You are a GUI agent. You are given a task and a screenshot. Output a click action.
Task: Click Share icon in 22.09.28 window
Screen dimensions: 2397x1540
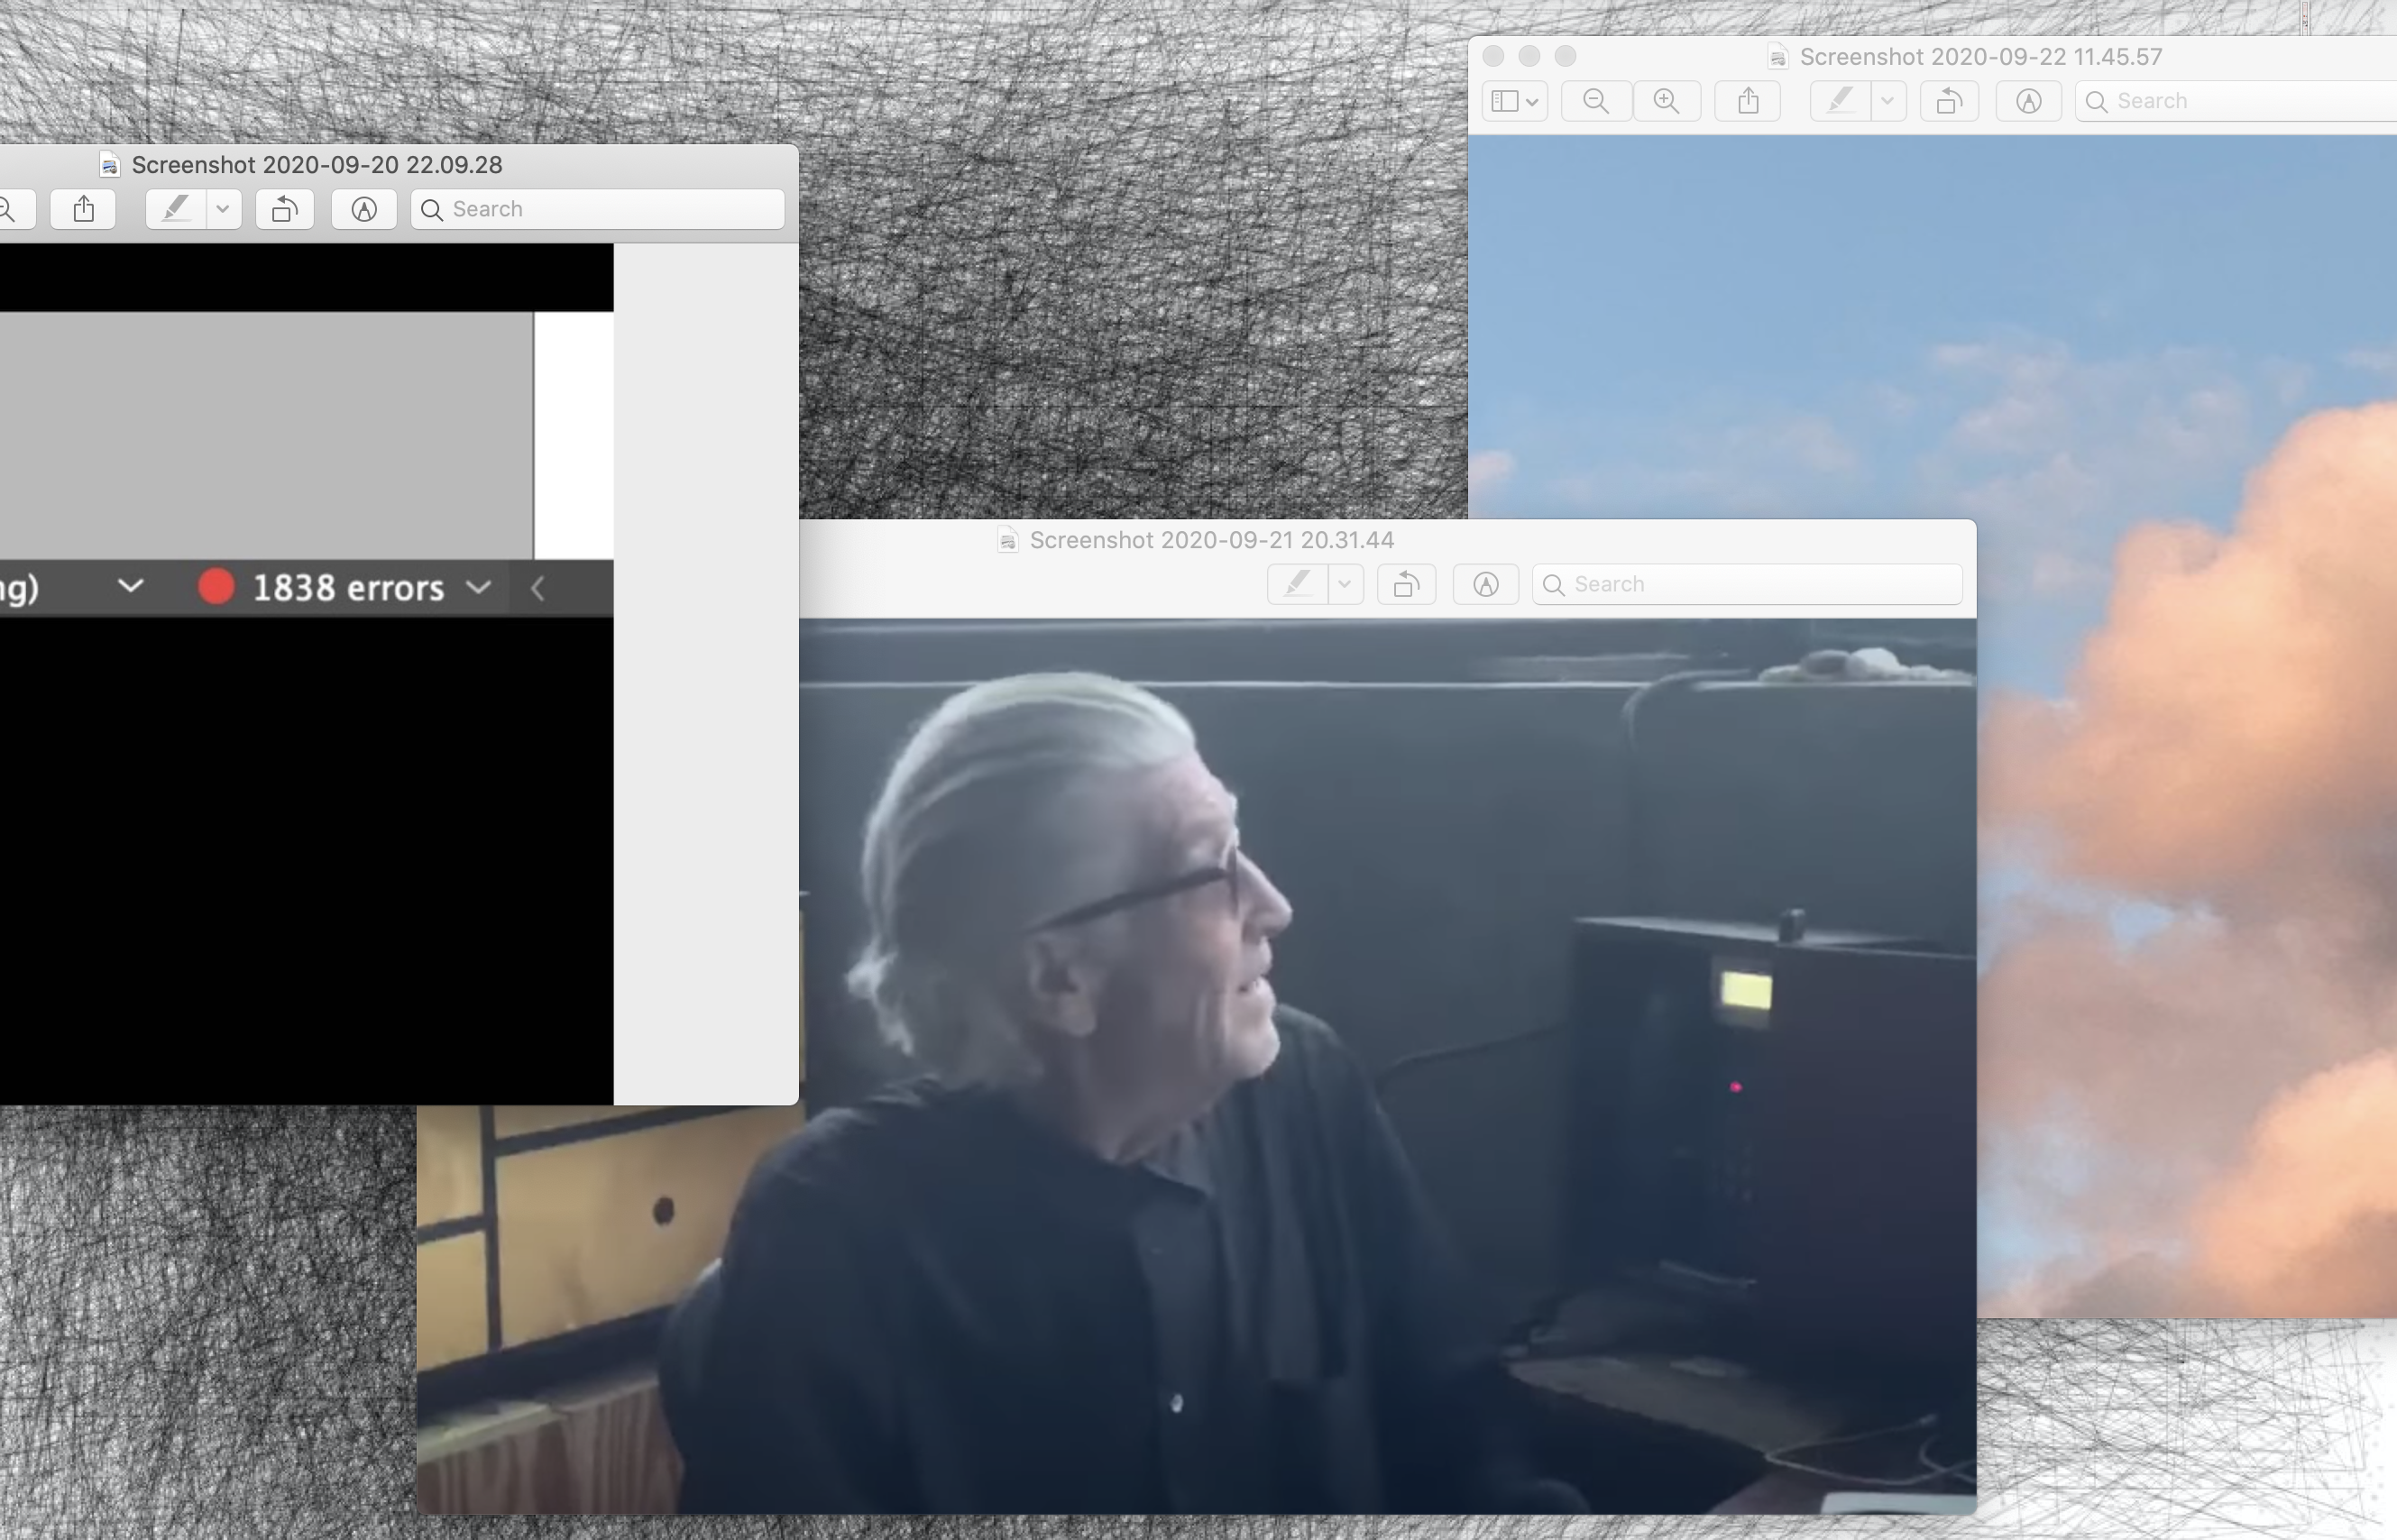(84, 209)
